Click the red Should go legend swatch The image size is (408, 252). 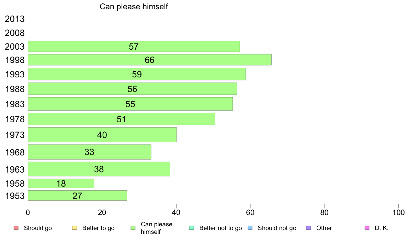click(x=16, y=228)
